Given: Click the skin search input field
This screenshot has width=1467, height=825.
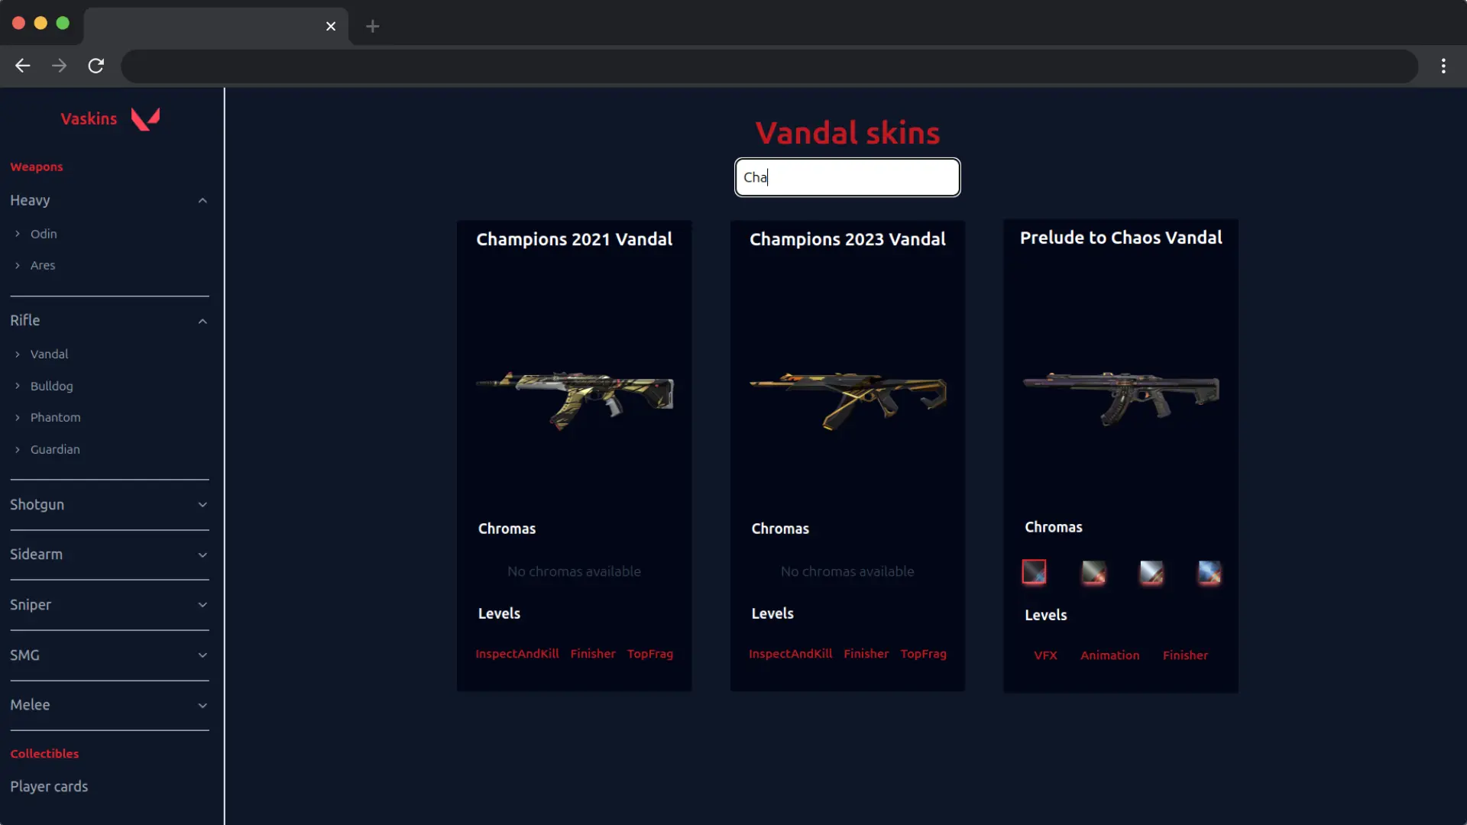Looking at the screenshot, I should point(847,177).
